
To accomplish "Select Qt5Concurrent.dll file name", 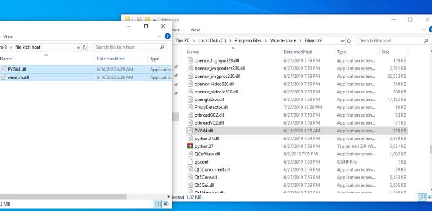I will pyautogui.click(x=212, y=169).
